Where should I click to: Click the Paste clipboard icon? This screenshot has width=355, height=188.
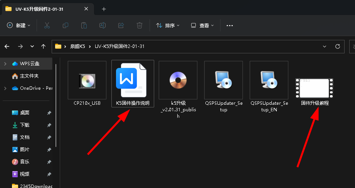pos(84,25)
